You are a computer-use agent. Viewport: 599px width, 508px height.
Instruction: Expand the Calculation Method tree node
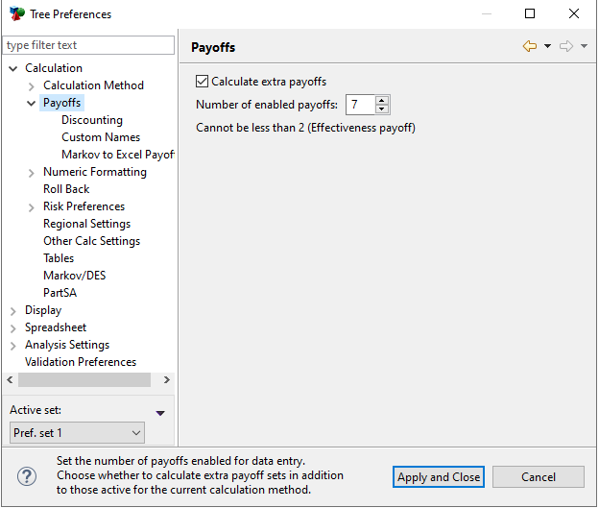pyautogui.click(x=32, y=85)
